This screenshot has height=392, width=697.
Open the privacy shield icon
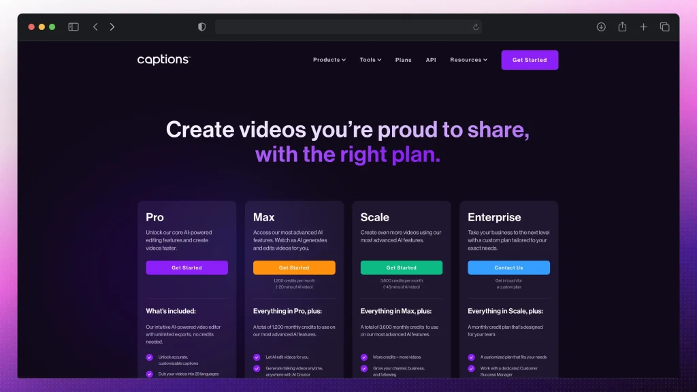201,27
